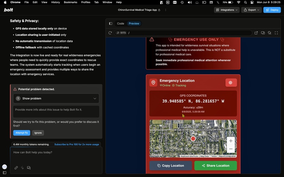Screen dimensions: 284x177
Task: Click the Deploy button
Action: [272, 10]
